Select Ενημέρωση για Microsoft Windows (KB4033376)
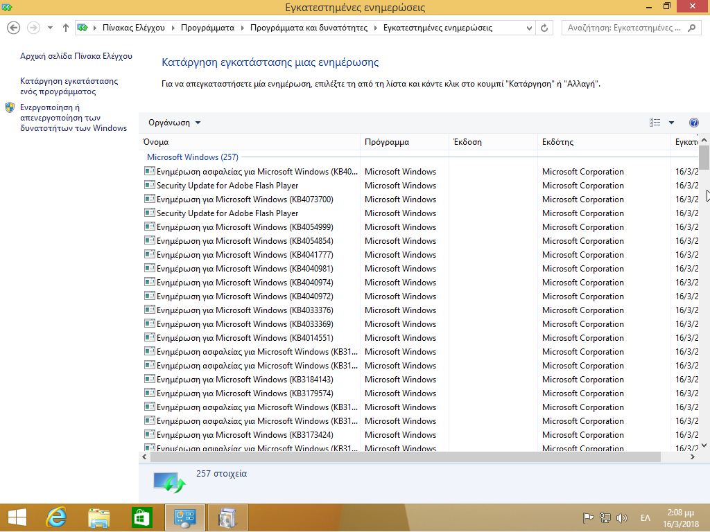Image resolution: width=710 pixels, height=532 pixels. tap(245, 310)
